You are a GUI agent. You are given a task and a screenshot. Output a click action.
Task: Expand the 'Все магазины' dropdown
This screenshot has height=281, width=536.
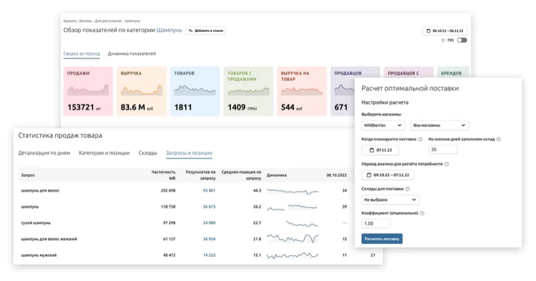pos(439,125)
